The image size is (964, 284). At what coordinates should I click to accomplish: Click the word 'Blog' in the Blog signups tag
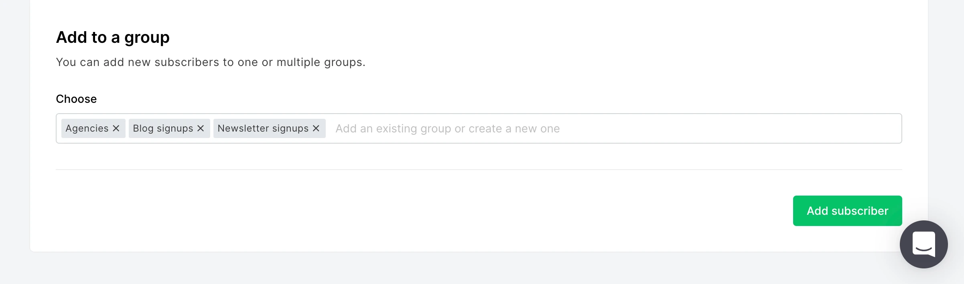click(x=143, y=128)
